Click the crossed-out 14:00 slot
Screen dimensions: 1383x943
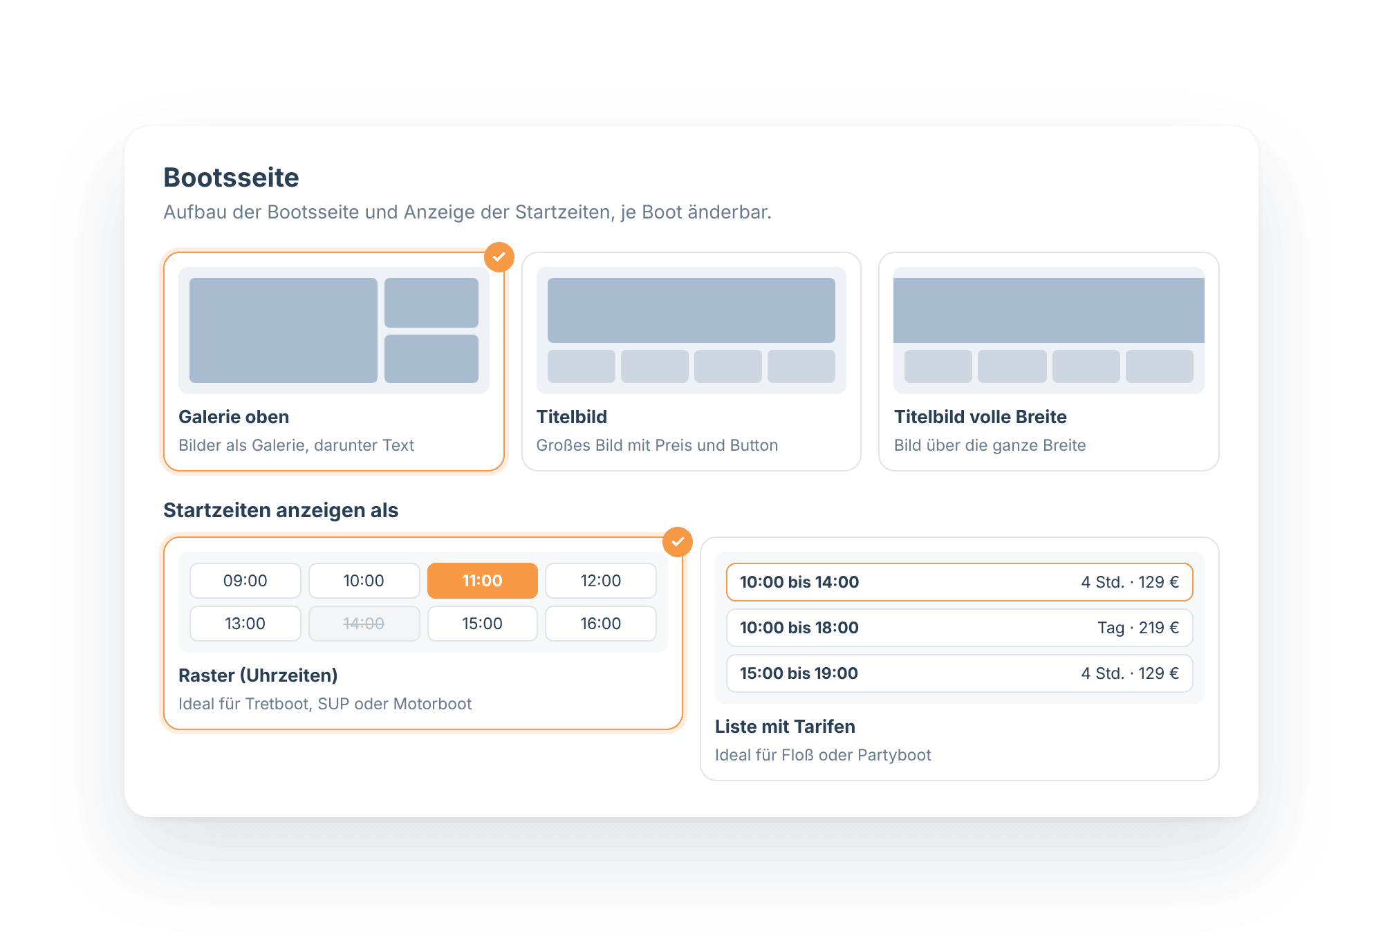pos(364,624)
